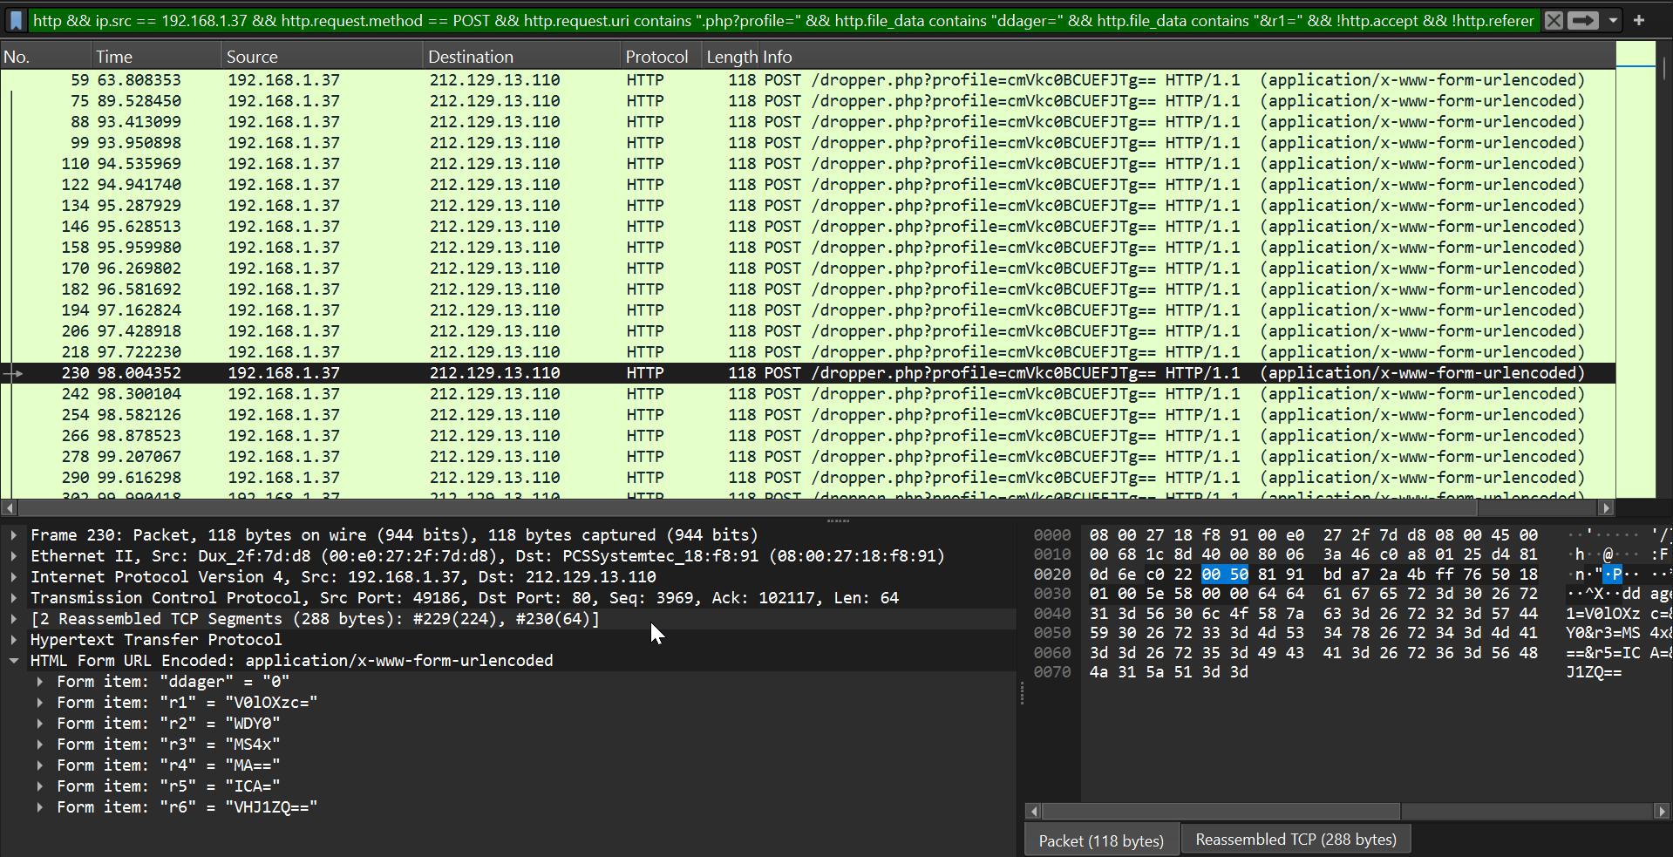Select packet number 122 row

[x=807, y=185]
